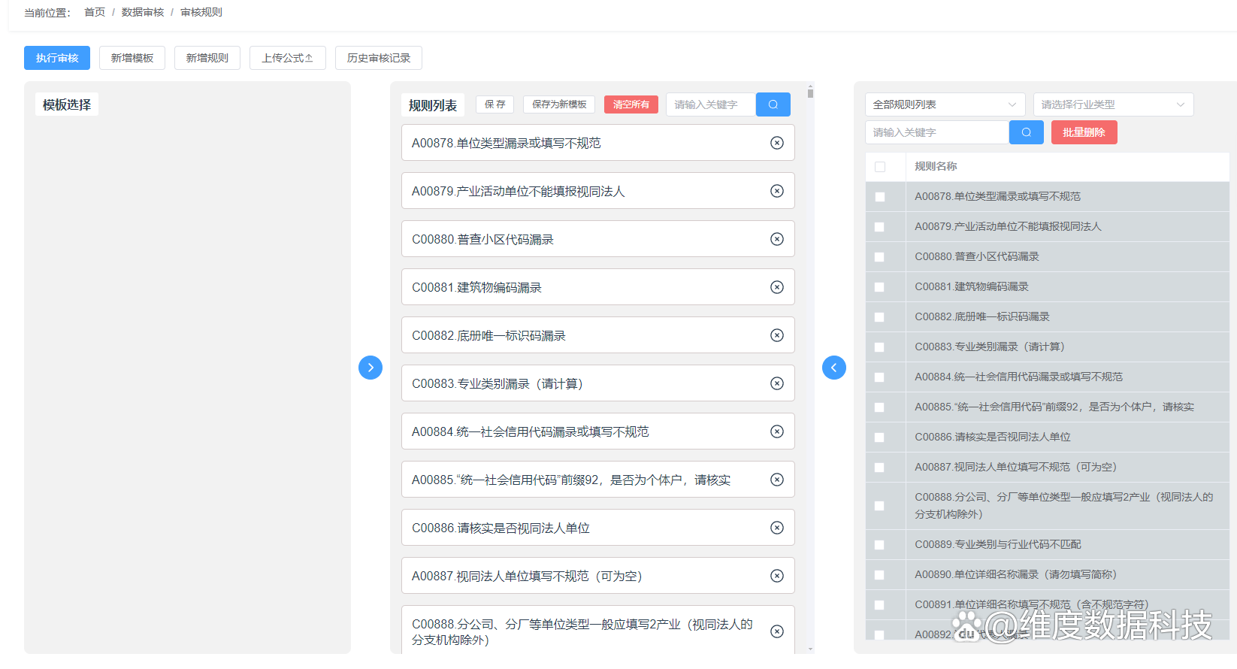Viewport: 1237px width, 669px height.
Task: Click the 新增模板 button
Action: [132, 58]
